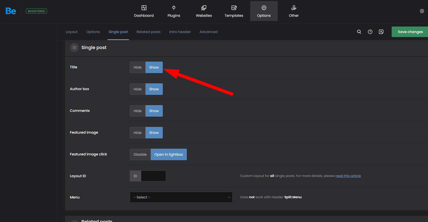The width and height of the screenshot is (428, 222).
Task: Expand the Menu select dropdown
Action: [181, 197]
